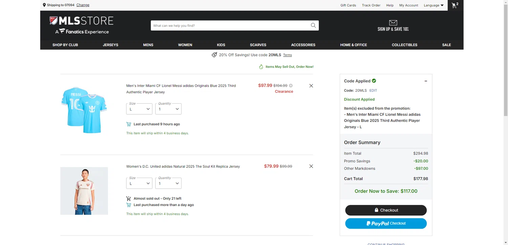
Task: Open the Scarves menu
Action: click(258, 45)
